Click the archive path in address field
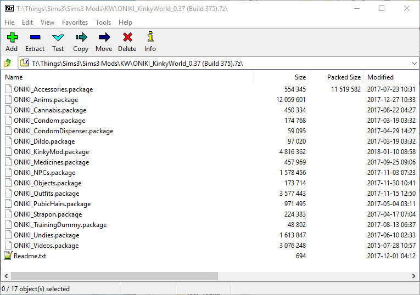 pos(137,64)
